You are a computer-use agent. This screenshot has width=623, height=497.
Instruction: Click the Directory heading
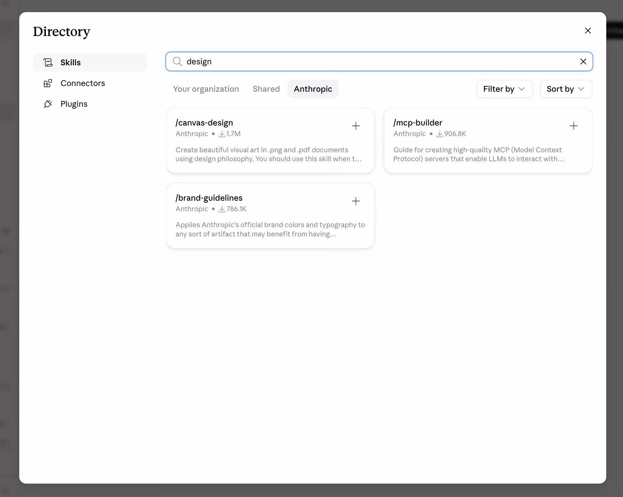pos(61,32)
